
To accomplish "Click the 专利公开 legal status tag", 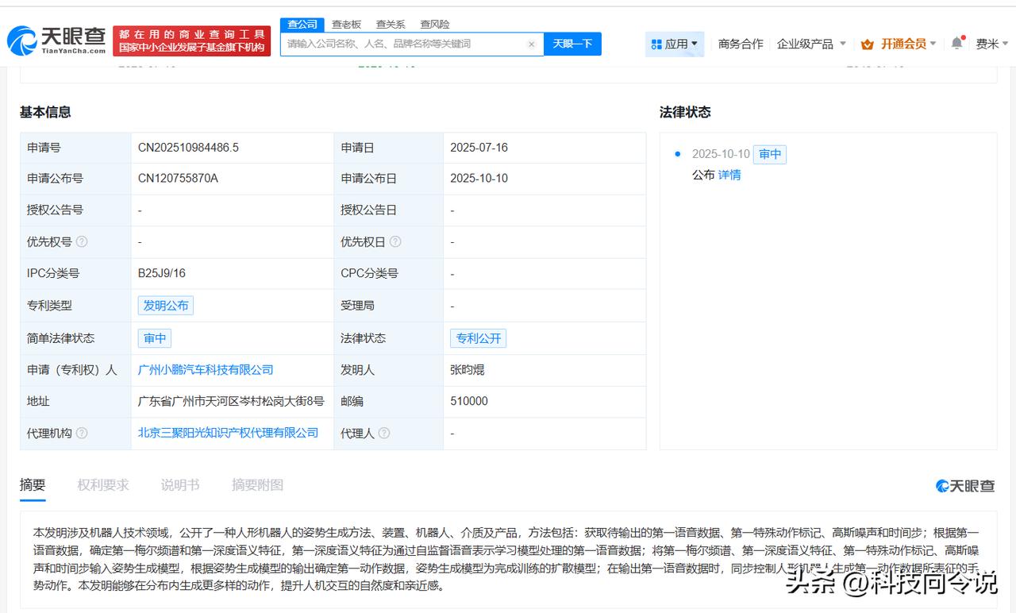I will coord(479,338).
